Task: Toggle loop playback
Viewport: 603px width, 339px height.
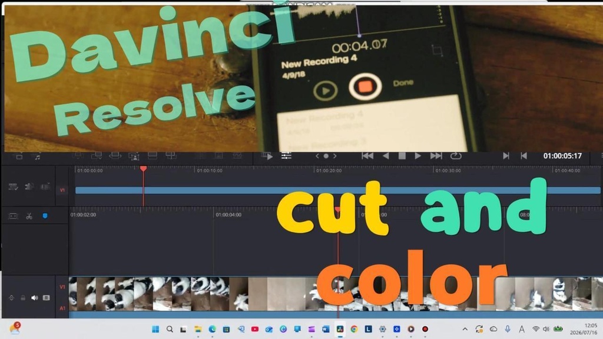Action: pos(456,155)
